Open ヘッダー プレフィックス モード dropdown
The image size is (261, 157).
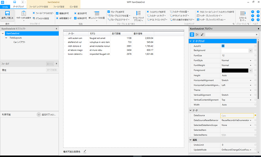tap(209, 15)
